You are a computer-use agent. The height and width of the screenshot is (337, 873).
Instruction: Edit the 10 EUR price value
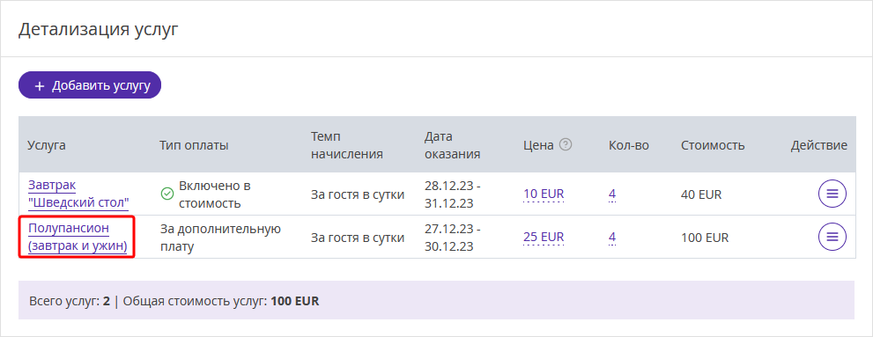point(544,194)
